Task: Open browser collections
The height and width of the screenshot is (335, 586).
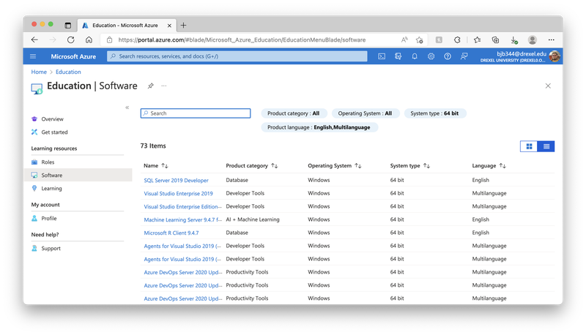Action: pyautogui.click(x=496, y=40)
